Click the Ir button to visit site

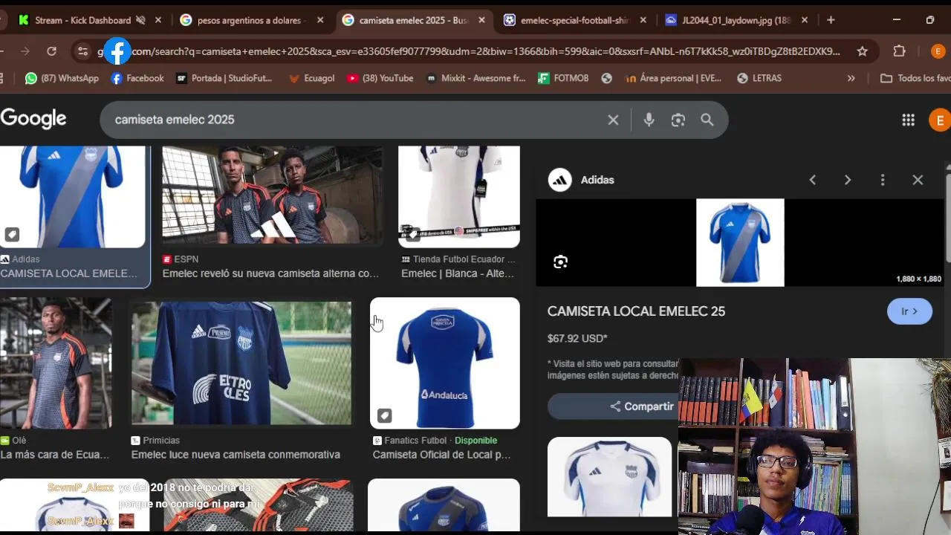909,311
